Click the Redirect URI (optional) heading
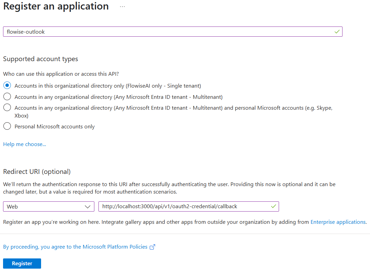Viewport: 370px width, 271px height. (37, 172)
